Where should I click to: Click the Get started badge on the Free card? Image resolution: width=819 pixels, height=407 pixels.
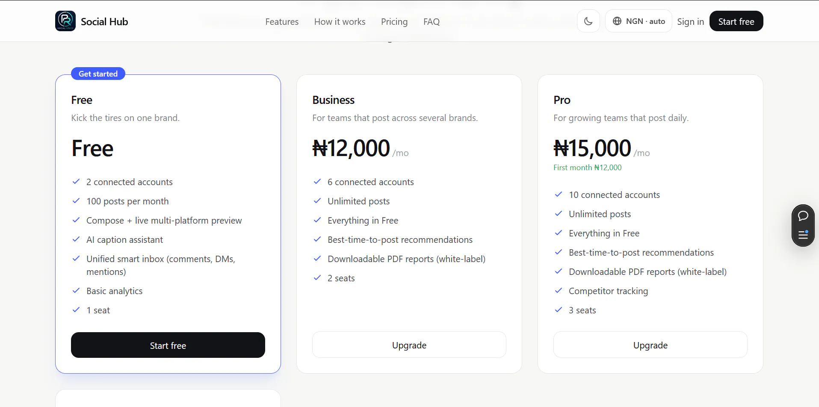pyautogui.click(x=98, y=74)
